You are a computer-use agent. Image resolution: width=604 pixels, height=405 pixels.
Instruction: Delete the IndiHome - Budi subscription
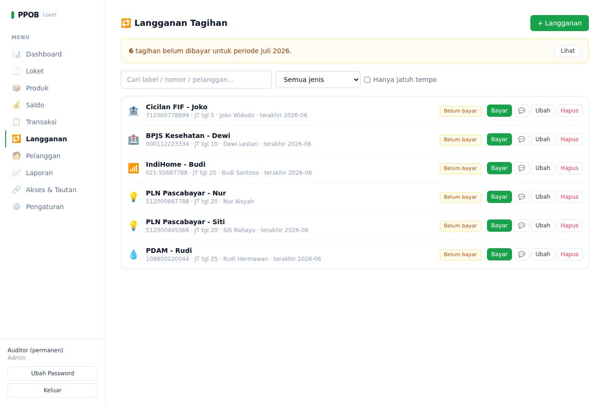pos(570,168)
